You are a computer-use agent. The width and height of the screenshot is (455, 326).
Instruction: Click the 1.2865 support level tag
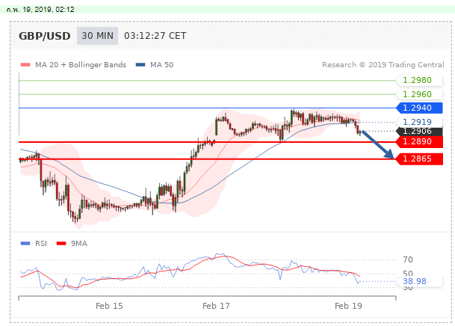[x=420, y=159]
